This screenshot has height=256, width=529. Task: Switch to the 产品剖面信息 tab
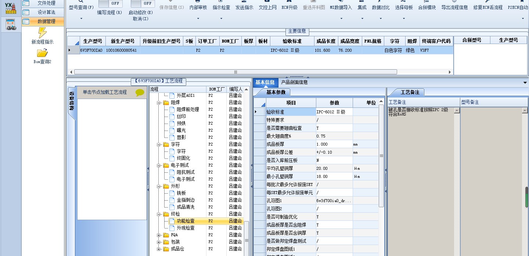(295, 83)
